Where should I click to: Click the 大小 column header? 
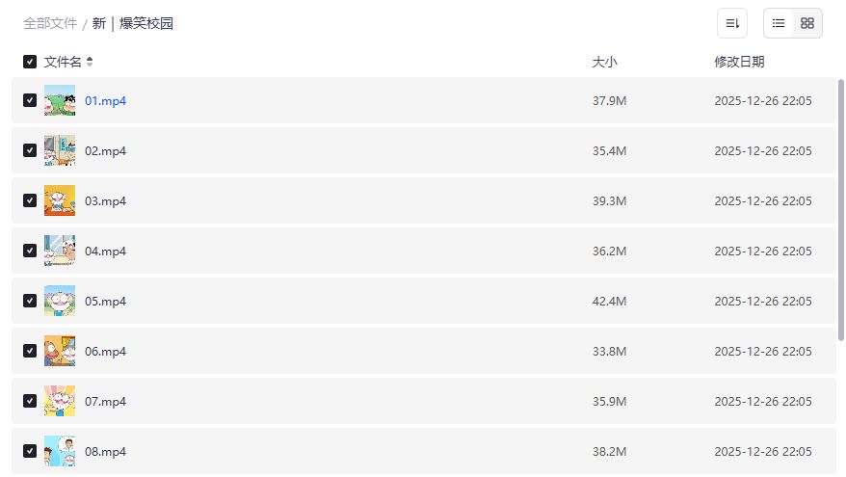click(604, 62)
